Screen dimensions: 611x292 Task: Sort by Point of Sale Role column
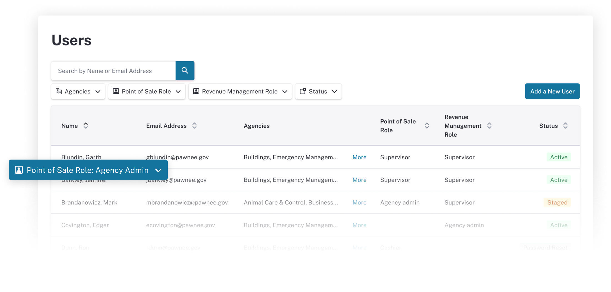pyautogui.click(x=427, y=125)
